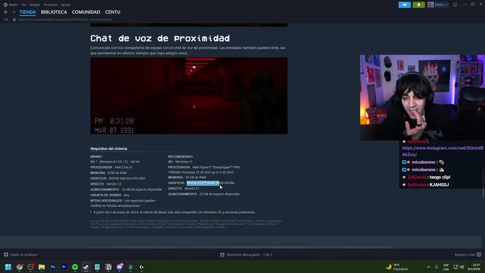The image size is (485, 273).
Task: Click highlighted NVIDIA RTX 4080 text
Action: click(203, 183)
